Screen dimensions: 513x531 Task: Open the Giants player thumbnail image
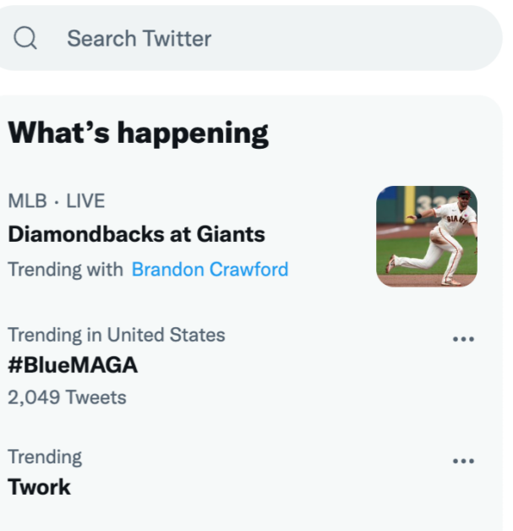427,237
